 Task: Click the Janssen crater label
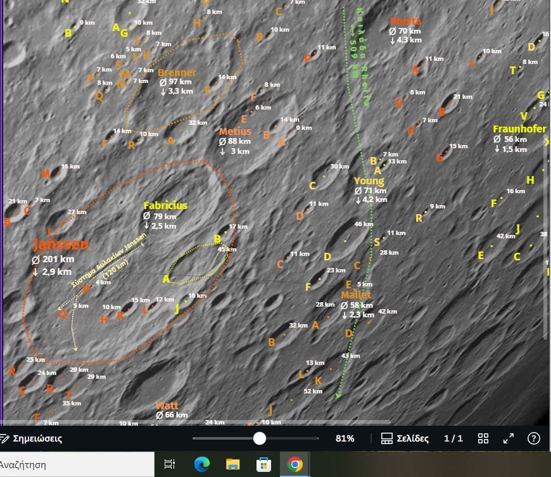coord(61,245)
